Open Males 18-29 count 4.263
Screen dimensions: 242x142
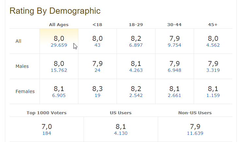click(x=136, y=70)
